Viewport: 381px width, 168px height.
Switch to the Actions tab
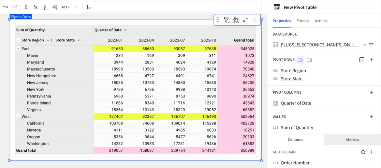coord(321,21)
